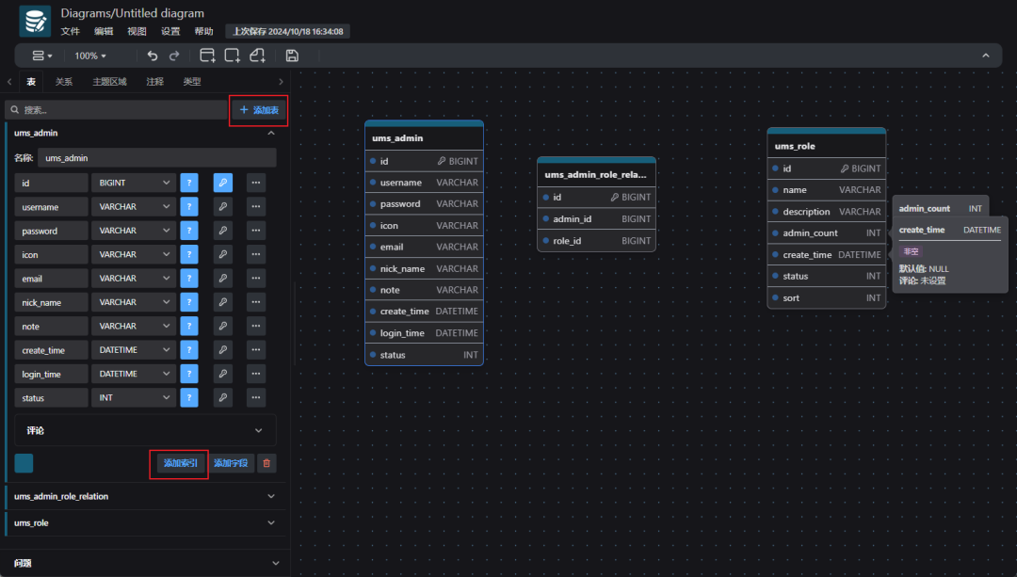This screenshot has width=1017, height=577.
Task: Delete ums_admin table with trash icon
Action: click(266, 463)
